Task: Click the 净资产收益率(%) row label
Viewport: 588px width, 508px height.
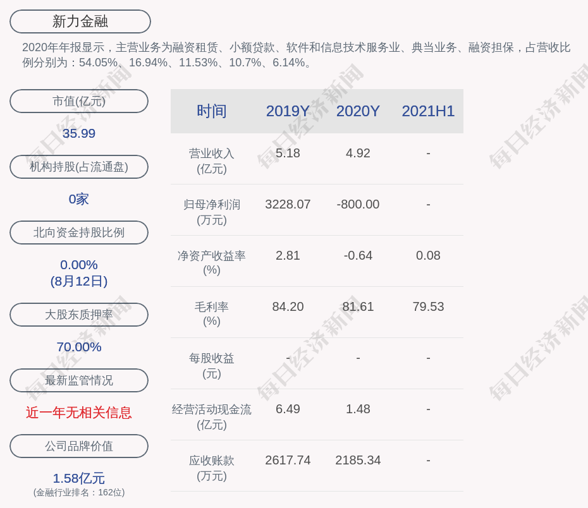Action: coord(212,263)
